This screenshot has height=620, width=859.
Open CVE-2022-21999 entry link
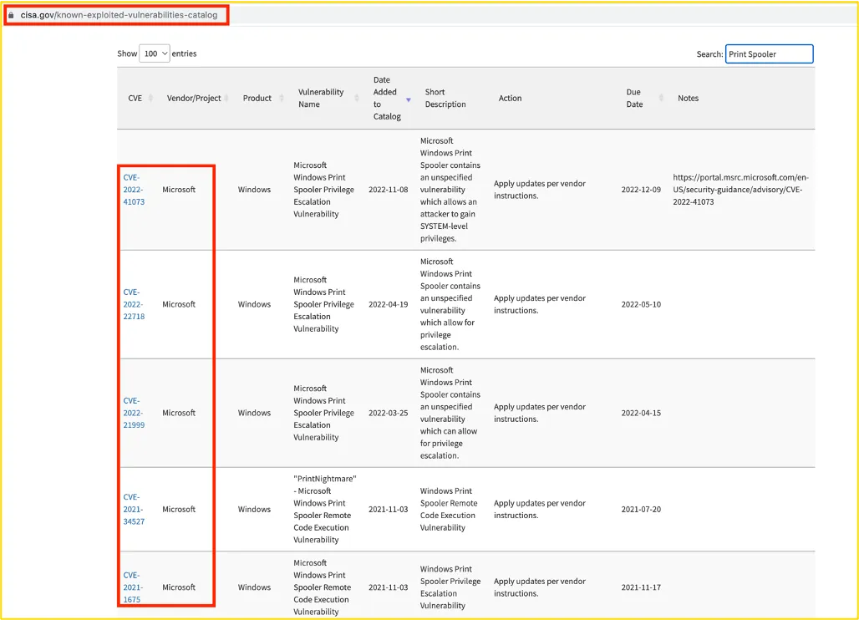[x=134, y=413]
